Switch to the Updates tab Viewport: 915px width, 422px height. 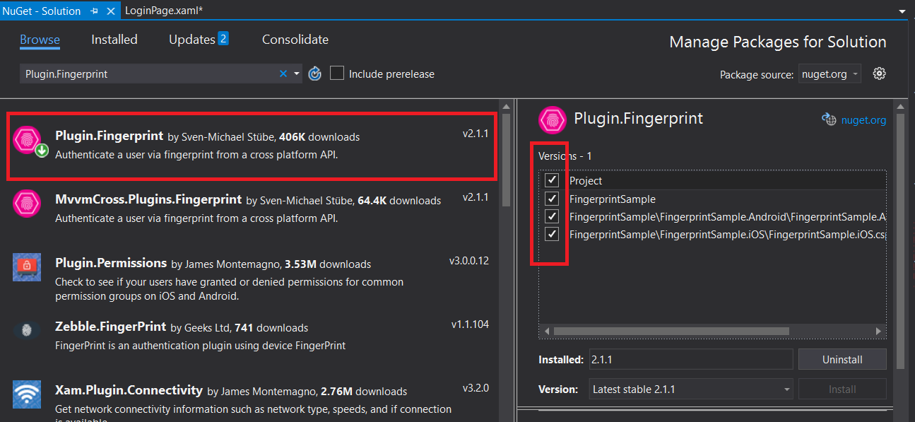199,40
